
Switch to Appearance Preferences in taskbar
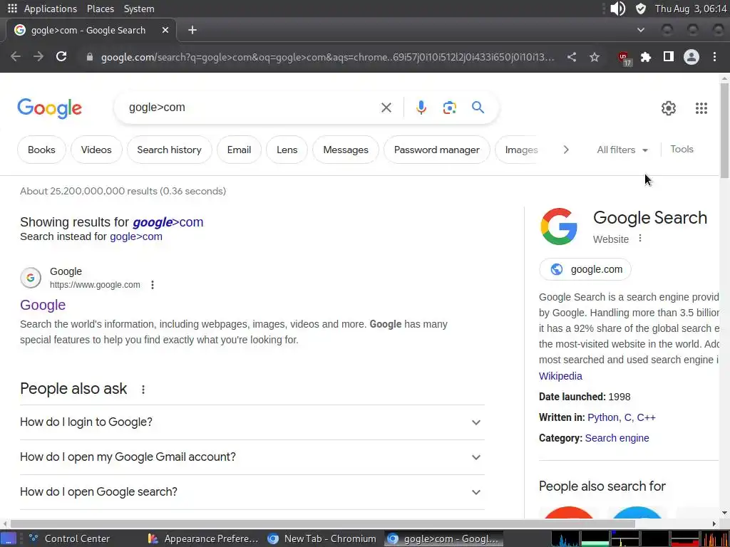[203, 538]
